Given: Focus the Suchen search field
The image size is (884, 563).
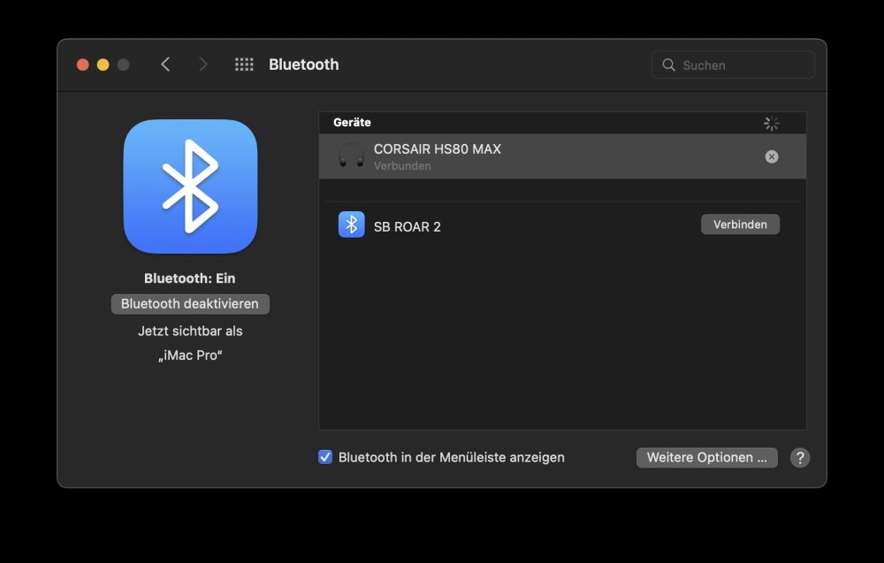Looking at the screenshot, I should coord(733,65).
